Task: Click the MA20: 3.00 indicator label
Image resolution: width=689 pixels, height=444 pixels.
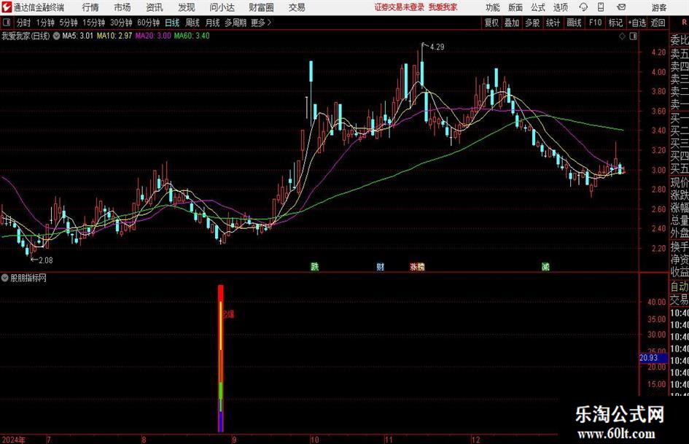Action: click(153, 36)
